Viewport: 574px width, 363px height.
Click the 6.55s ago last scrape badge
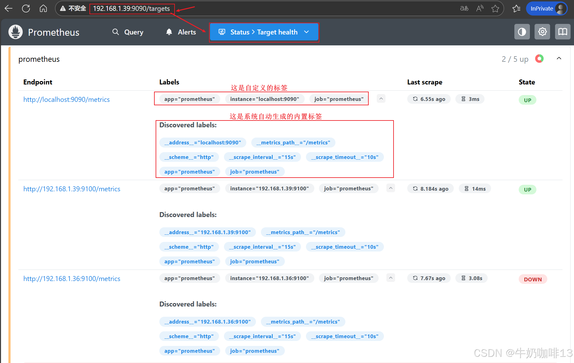(x=429, y=99)
